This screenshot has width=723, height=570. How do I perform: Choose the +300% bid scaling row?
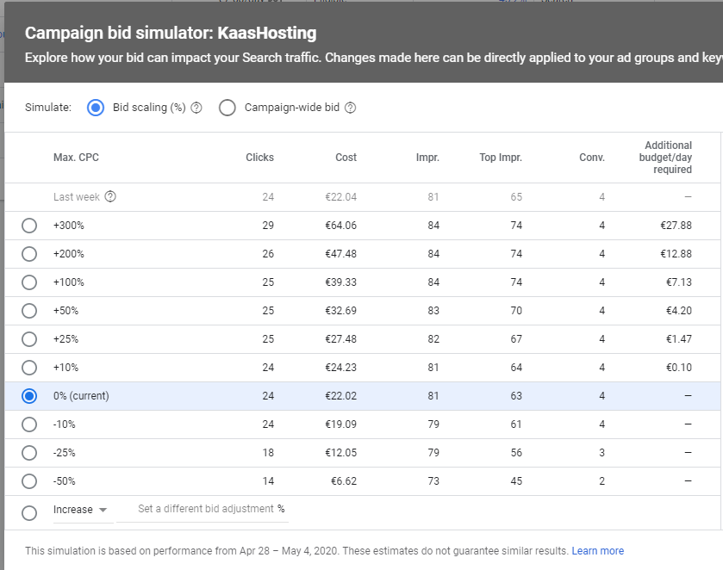click(29, 226)
